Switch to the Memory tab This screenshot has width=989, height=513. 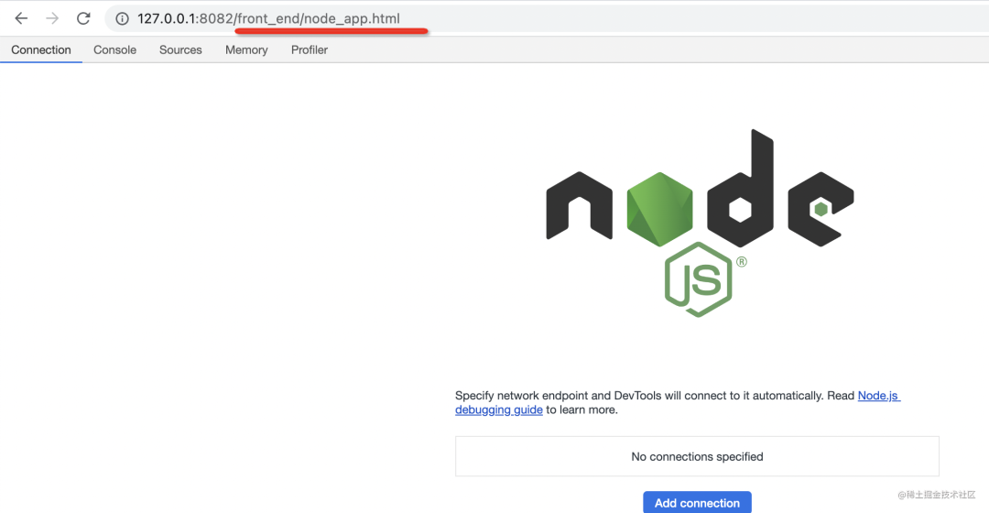(x=246, y=49)
